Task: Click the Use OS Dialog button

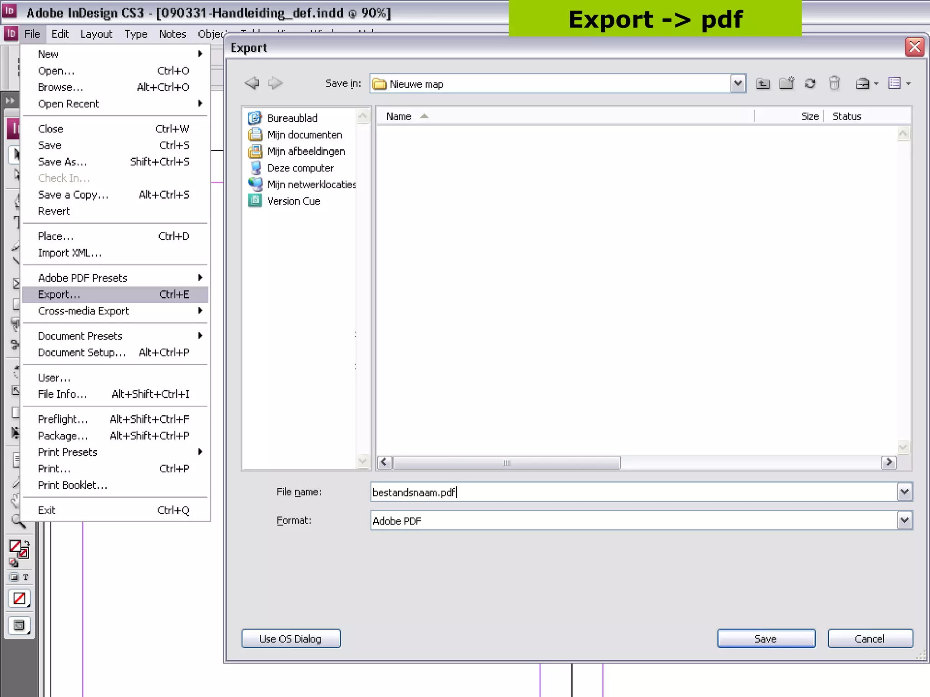Action: pyautogui.click(x=291, y=638)
